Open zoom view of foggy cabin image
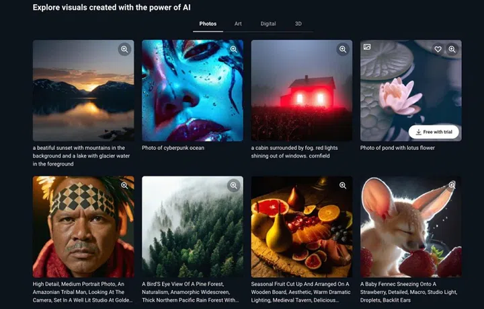484x309 pixels. point(343,49)
